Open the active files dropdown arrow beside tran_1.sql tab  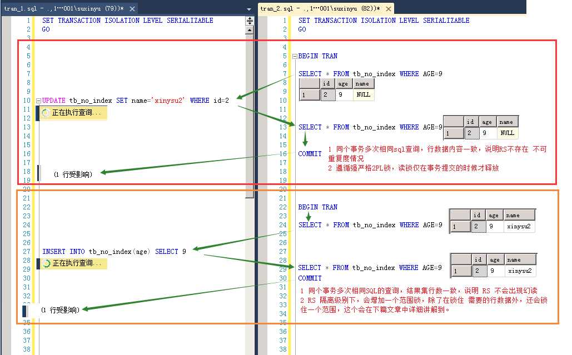[249, 9]
